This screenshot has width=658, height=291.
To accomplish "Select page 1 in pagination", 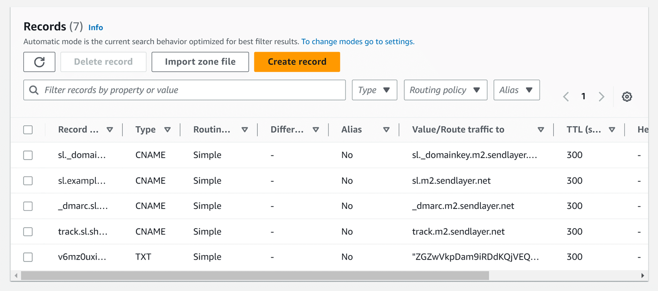I will [583, 96].
